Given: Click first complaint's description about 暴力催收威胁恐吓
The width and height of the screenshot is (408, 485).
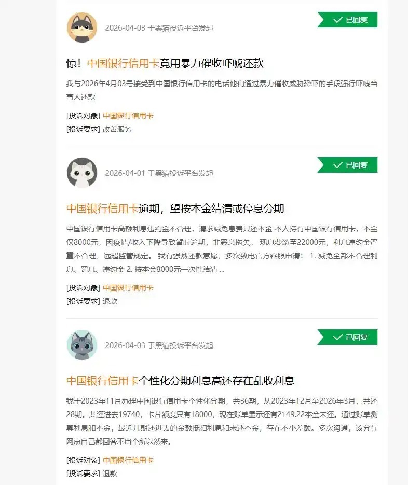Looking at the screenshot, I should tap(222, 90).
